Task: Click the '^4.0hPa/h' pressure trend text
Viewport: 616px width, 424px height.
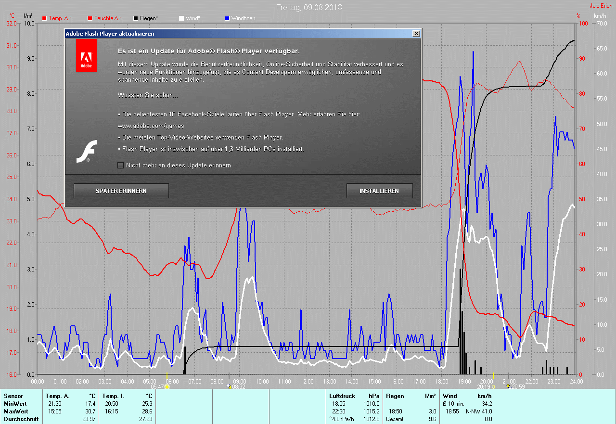Action: point(343,419)
